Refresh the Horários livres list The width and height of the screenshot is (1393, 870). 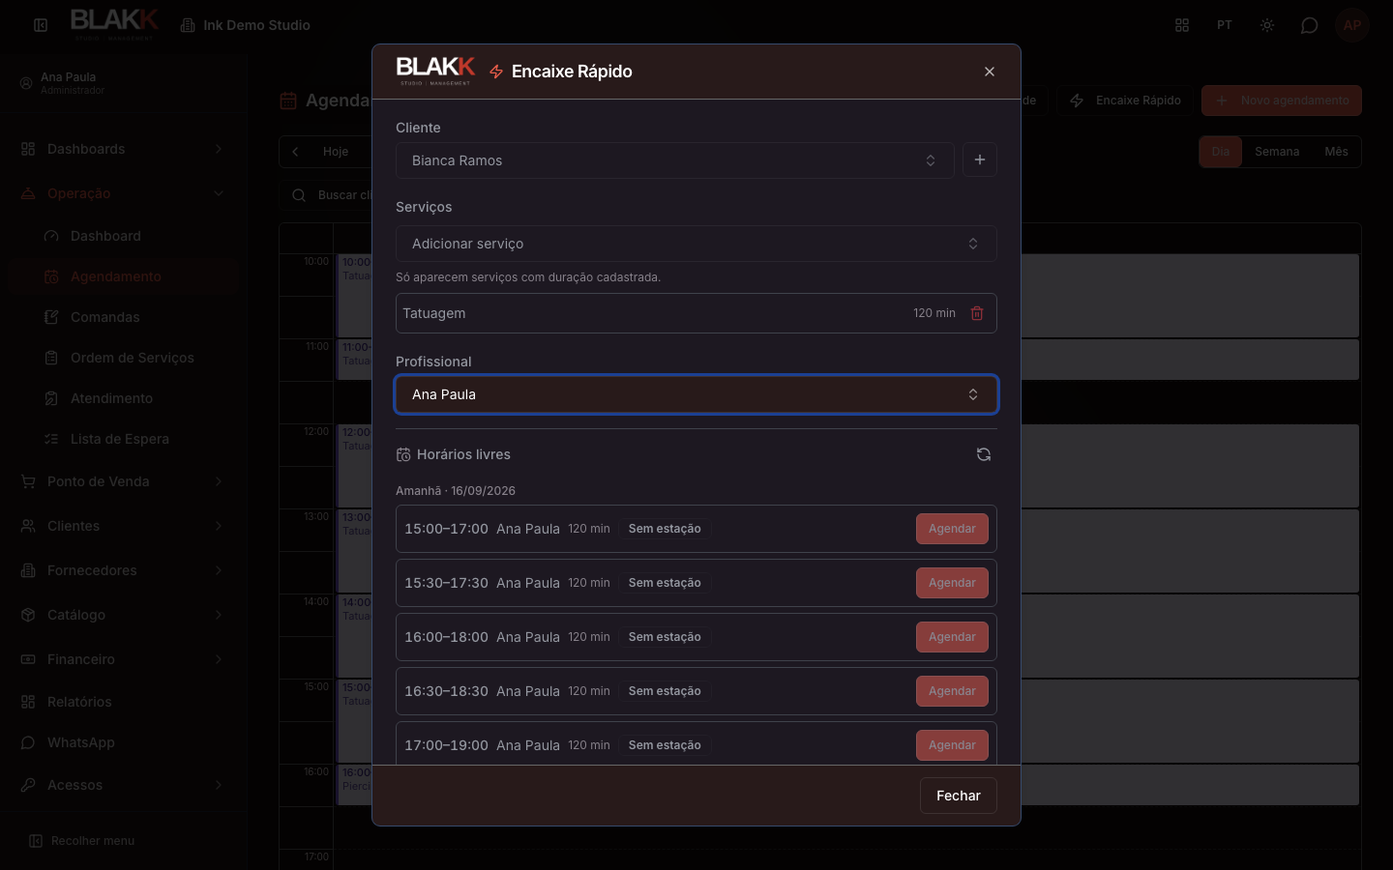pos(984,454)
